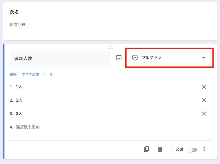
Task: Click the drag handle above 参加人数 question
Action: click(110, 48)
